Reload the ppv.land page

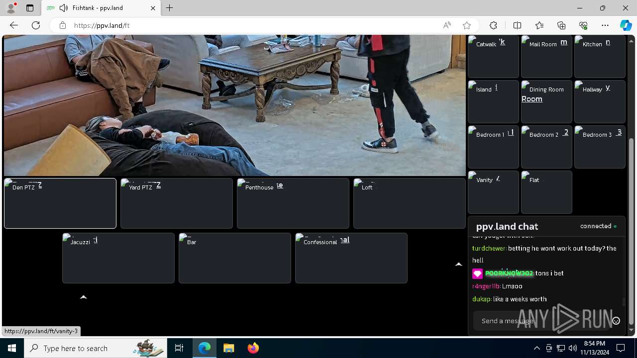(36, 25)
